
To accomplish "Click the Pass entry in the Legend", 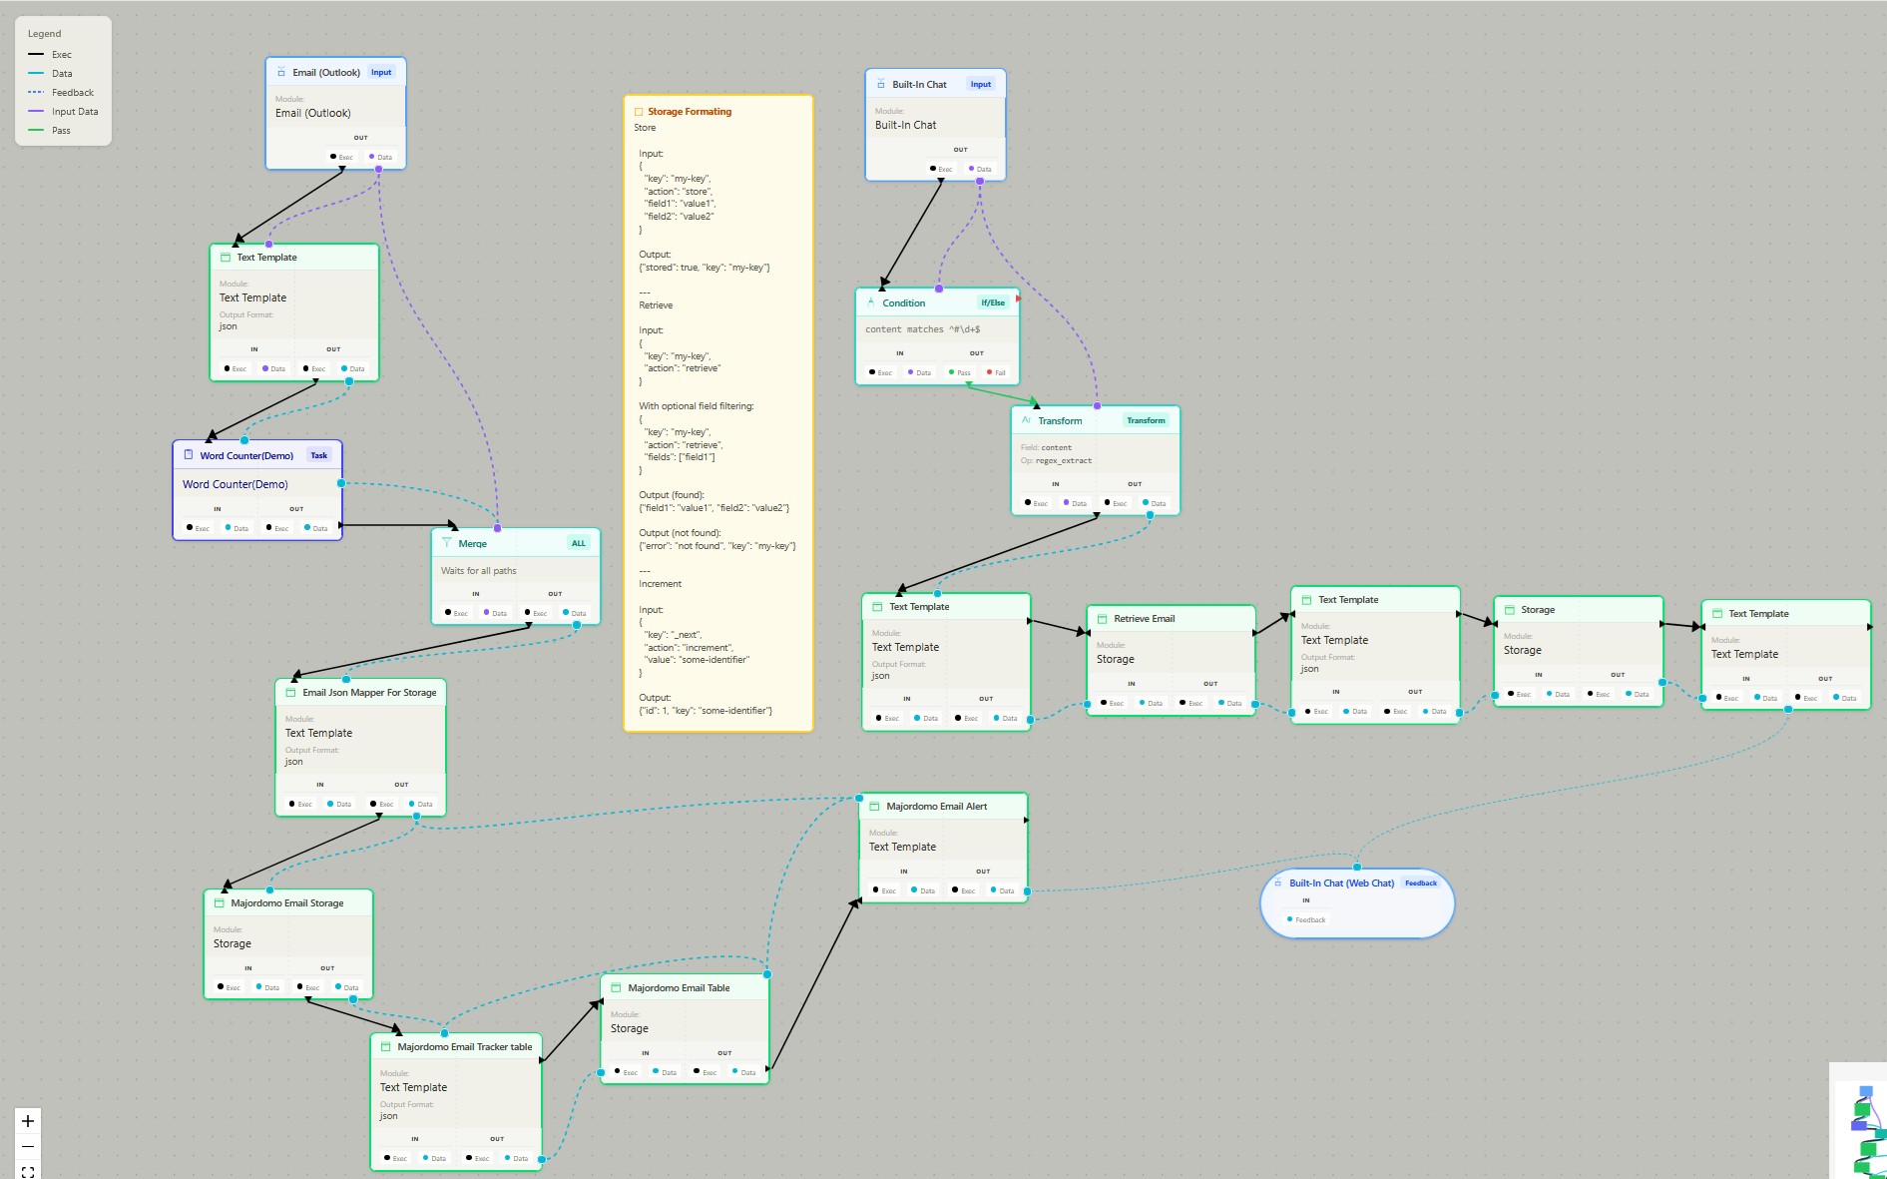I will coord(50,131).
